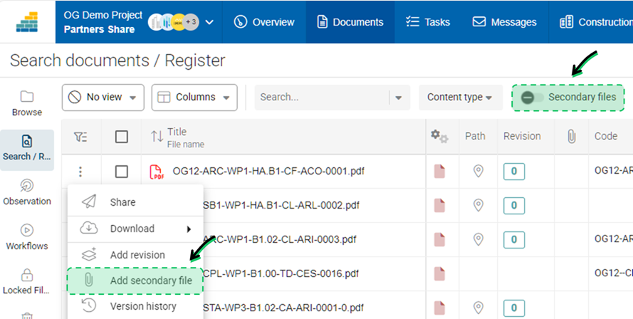Open file ending CL-ARI-0003.pdf

click(x=280, y=239)
